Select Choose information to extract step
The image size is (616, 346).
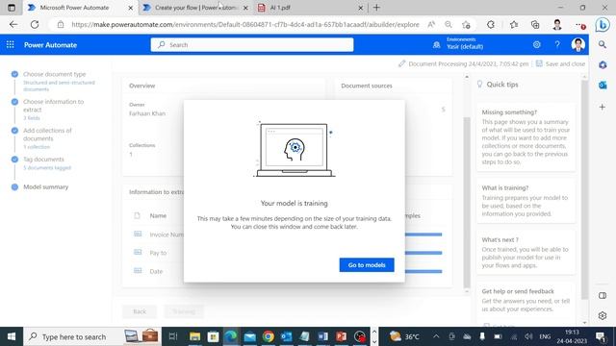tap(53, 106)
